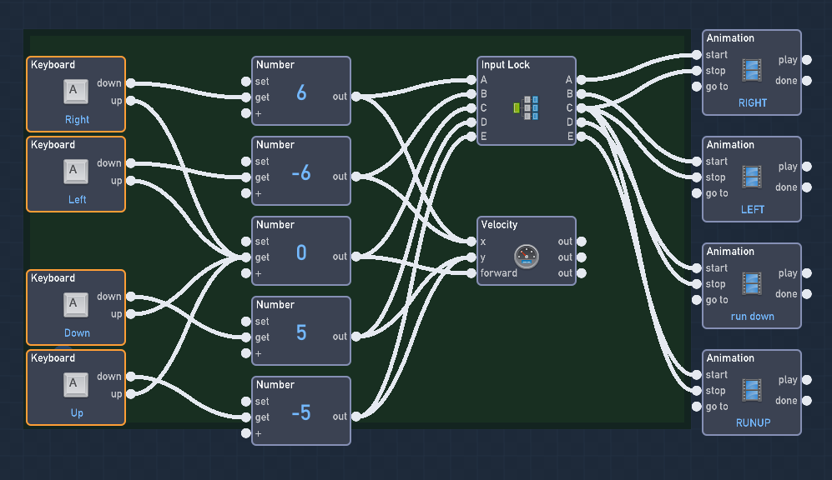Click the play output of the run down Animation node
This screenshot has height=480, width=832.
(807, 273)
